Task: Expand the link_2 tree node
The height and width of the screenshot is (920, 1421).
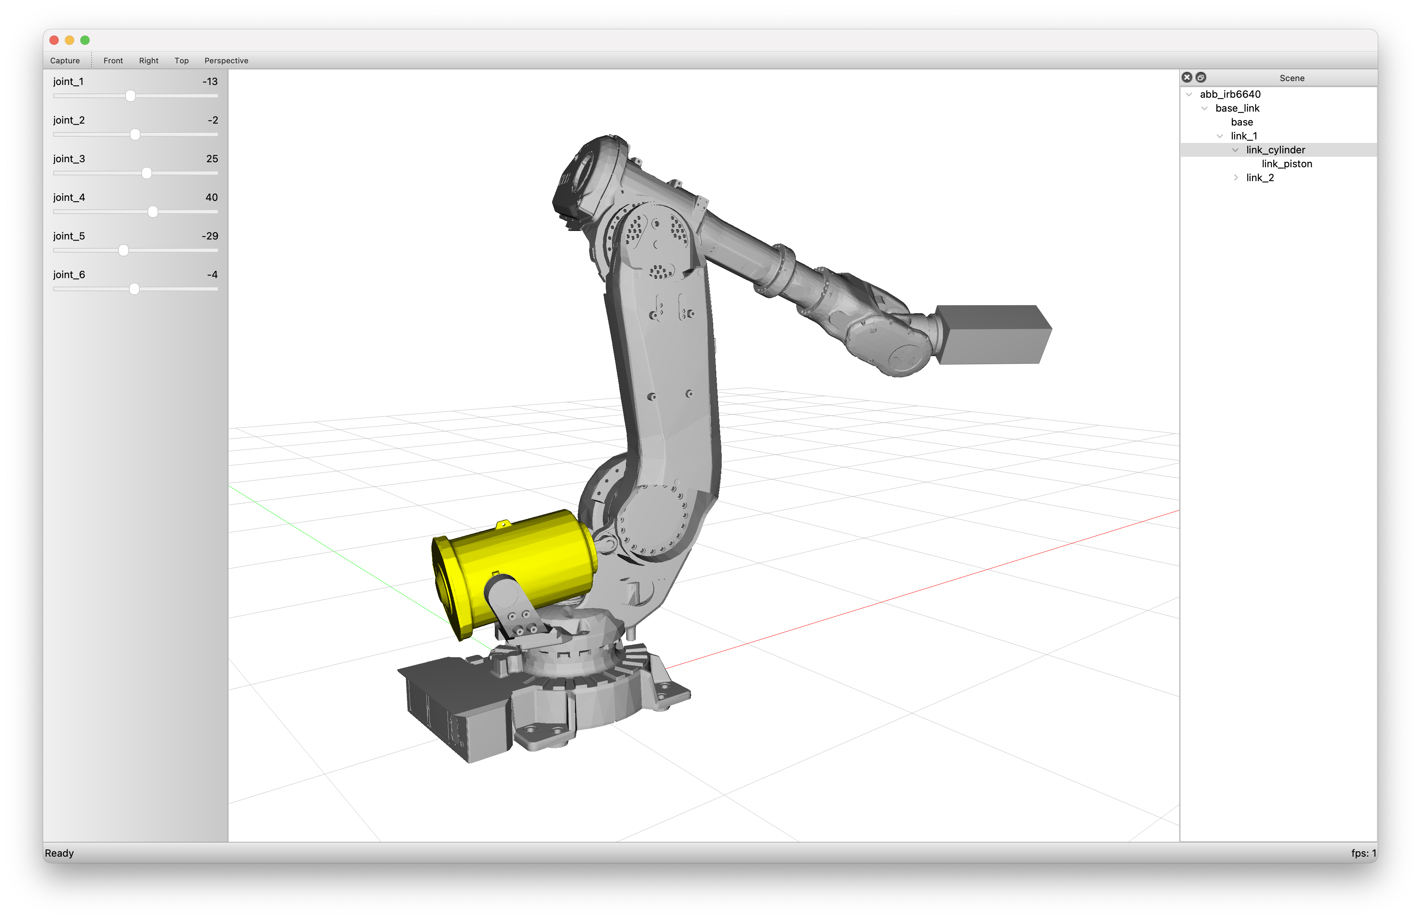Action: tap(1235, 178)
